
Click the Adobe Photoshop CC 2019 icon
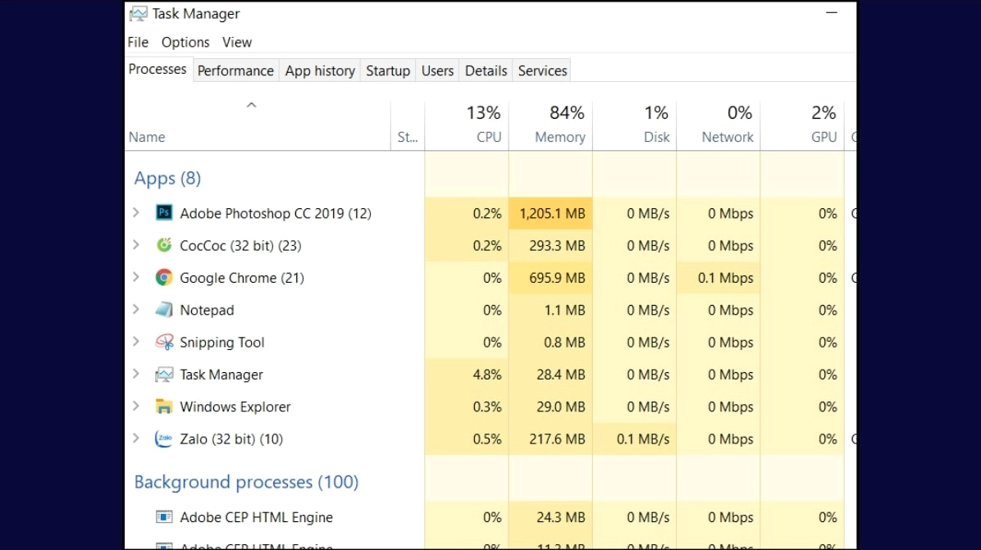click(x=163, y=213)
